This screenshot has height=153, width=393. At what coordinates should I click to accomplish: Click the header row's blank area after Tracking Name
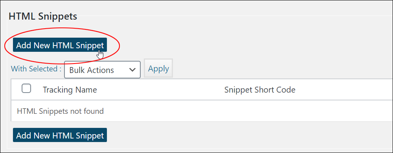coord(160,90)
